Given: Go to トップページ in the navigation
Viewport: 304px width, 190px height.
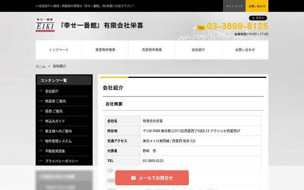Looking at the screenshot, I should pyautogui.click(x=59, y=50).
